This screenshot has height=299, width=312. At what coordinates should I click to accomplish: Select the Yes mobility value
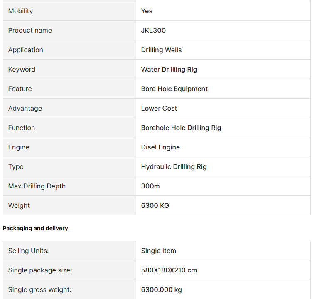pos(147,11)
